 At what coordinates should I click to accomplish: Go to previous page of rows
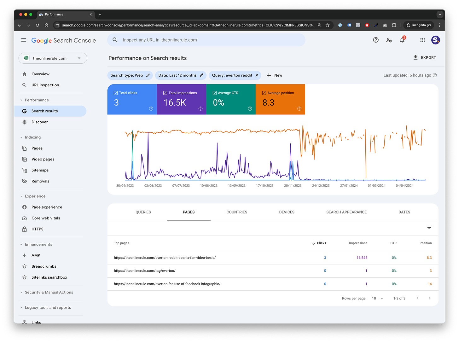tap(417, 298)
